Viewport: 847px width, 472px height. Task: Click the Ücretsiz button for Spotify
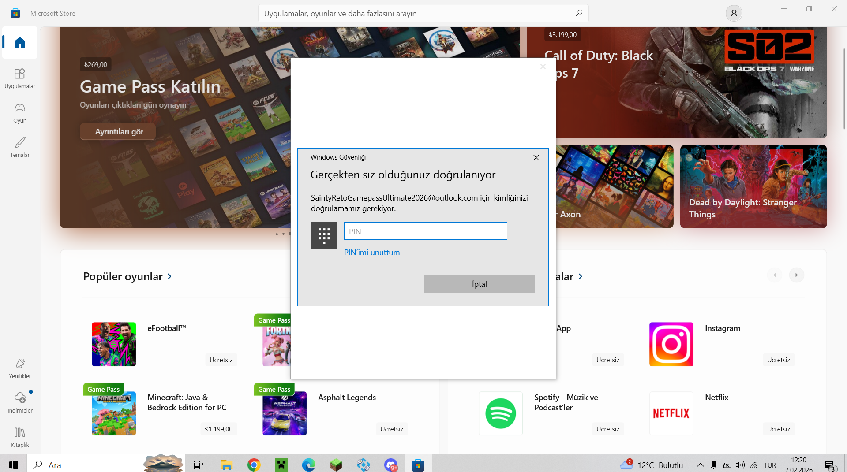[608, 429]
